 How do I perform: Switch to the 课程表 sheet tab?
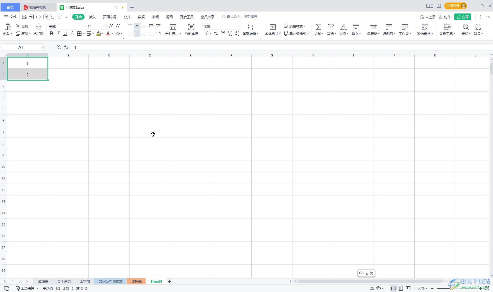(136, 281)
